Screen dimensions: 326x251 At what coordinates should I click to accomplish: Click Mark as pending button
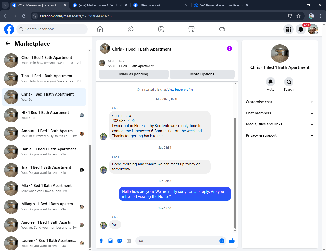coord(134,74)
